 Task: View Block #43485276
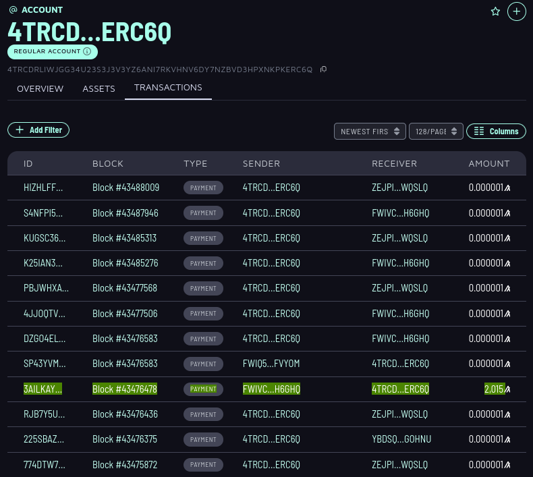(x=125, y=263)
